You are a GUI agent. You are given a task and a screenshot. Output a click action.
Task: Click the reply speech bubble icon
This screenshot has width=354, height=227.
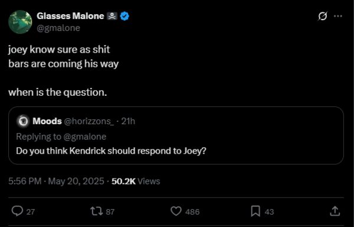17,212
